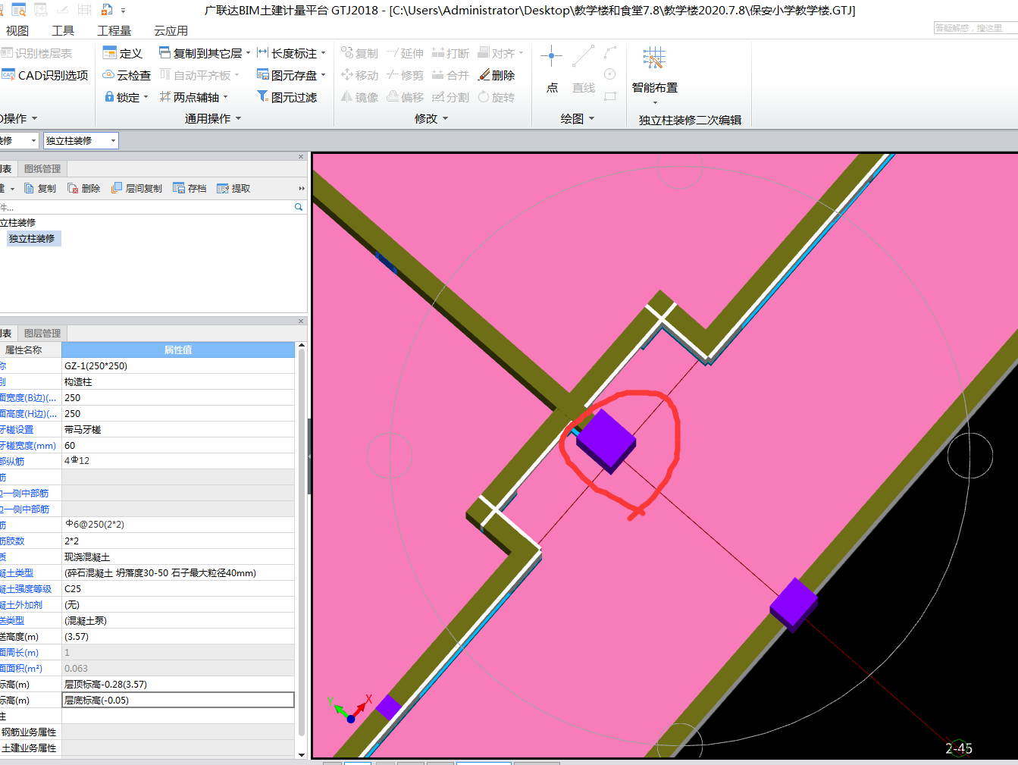The image size is (1018, 765).
Task: Click the 现浇混凝土 material value
Action: click(178, 557)
